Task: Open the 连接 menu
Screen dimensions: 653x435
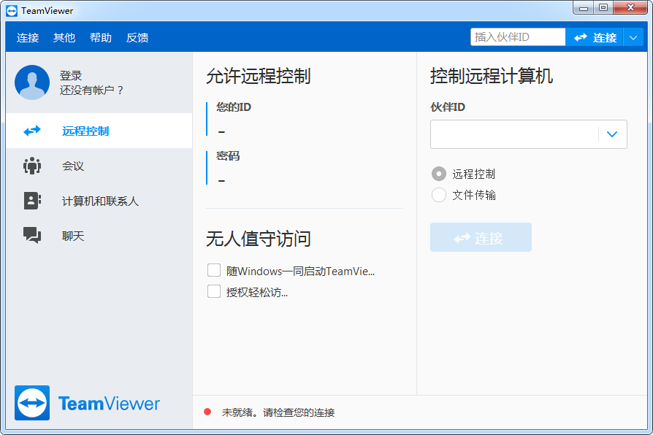Action: click(28, 38)
